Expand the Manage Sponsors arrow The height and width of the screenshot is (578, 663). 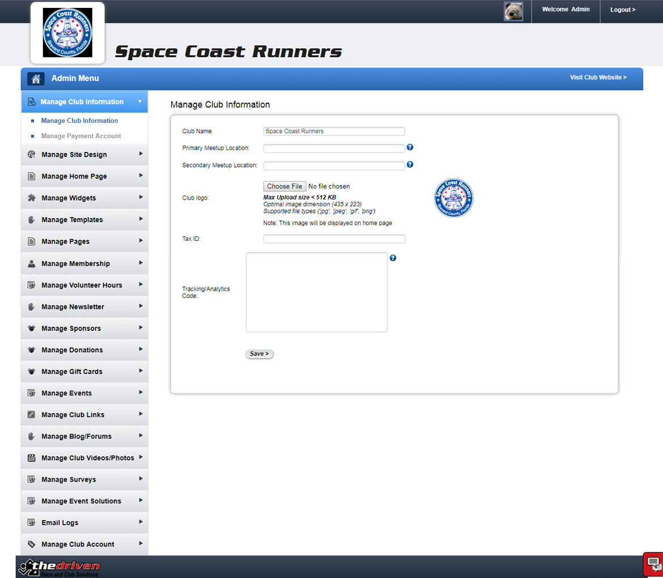141,328
